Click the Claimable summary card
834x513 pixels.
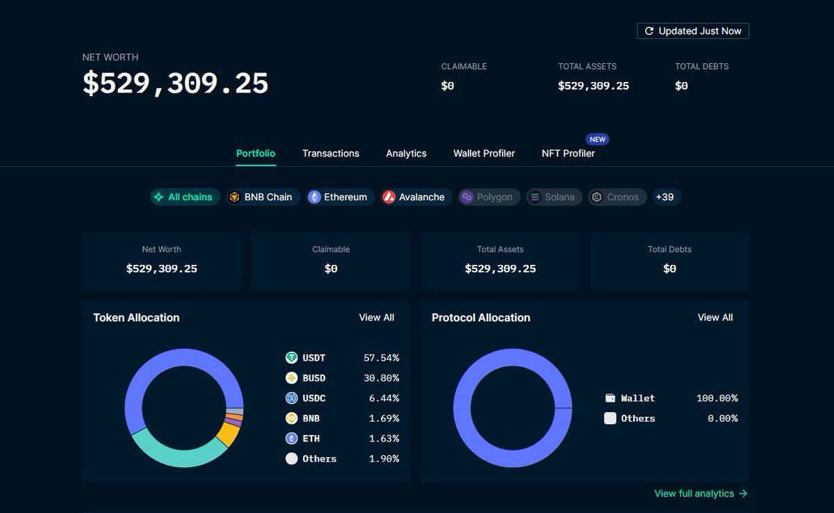click(331, 261)
